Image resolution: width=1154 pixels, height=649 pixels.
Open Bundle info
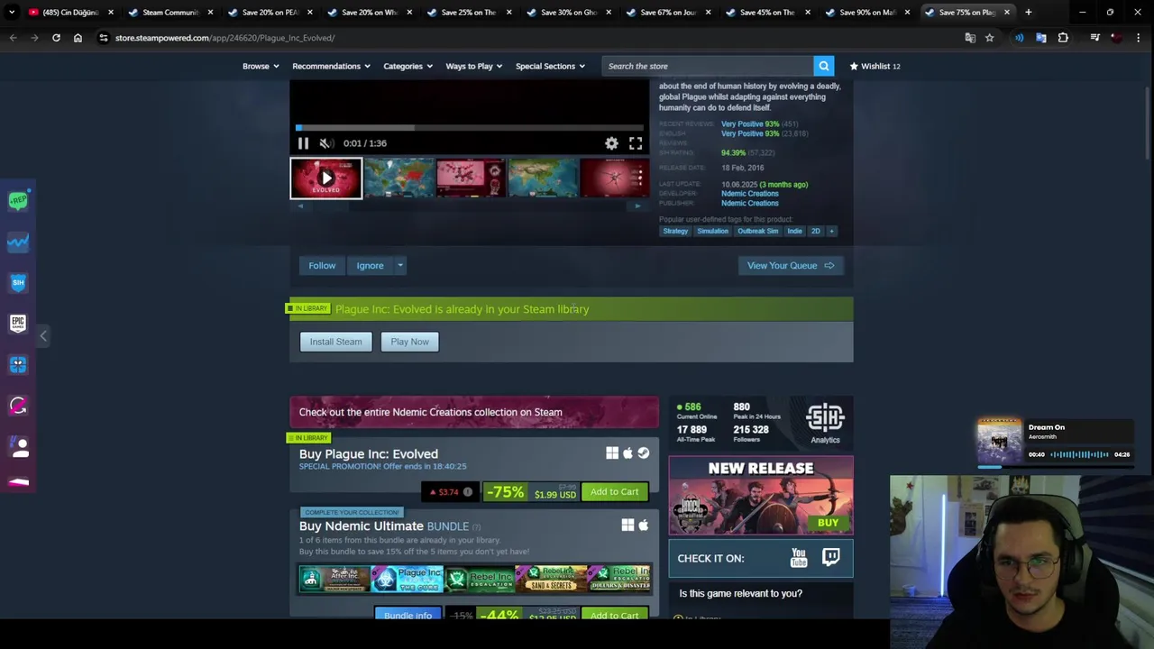(x=408, y=615)
